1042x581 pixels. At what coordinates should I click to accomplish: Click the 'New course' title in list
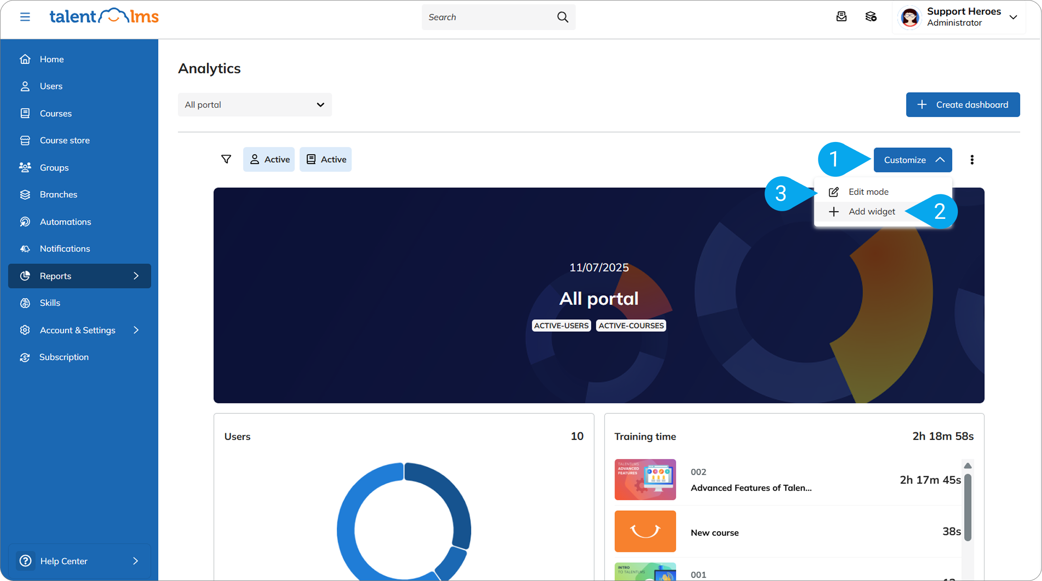(715, 533)
